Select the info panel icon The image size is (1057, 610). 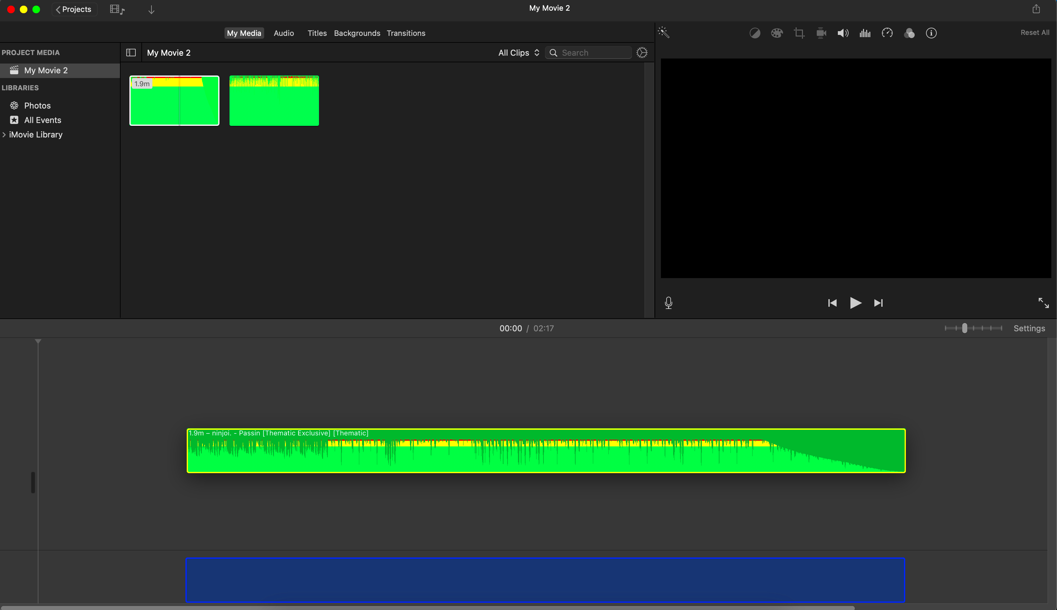pyautogui.click(x=932, y=33)
